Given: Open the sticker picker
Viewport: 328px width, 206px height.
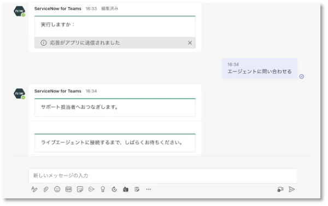Looking at the screenshot, I should [x=80, y=189].
